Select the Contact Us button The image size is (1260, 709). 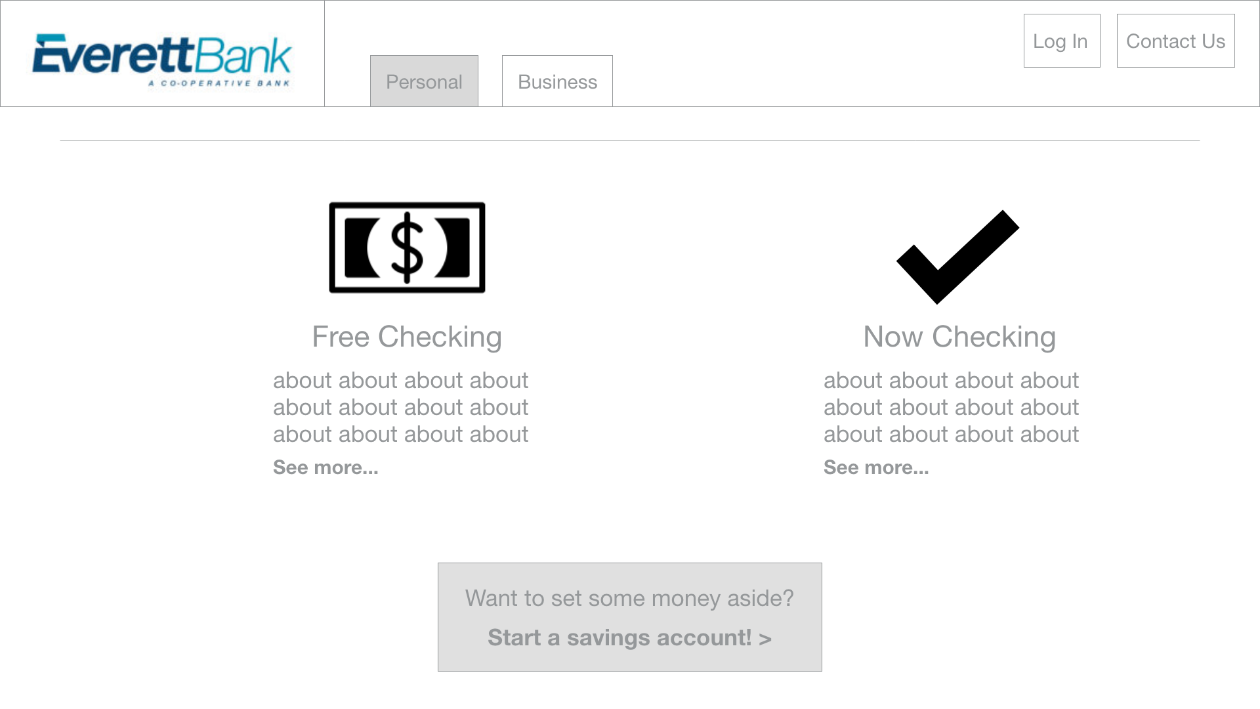[x=1176, y=41]
